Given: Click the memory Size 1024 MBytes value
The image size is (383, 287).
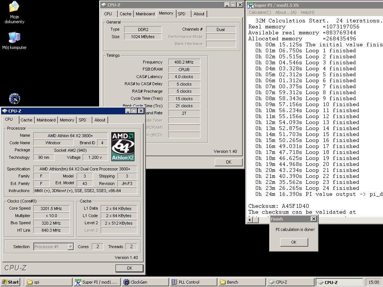Looking at the screenshot, I should [143, 37].
